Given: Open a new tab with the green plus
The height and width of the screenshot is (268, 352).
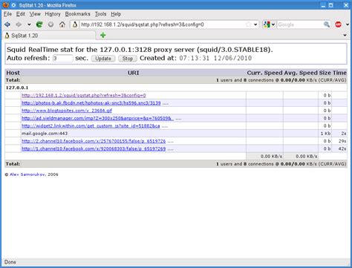Looking at the screenshot, I should [x=103, y=36].
